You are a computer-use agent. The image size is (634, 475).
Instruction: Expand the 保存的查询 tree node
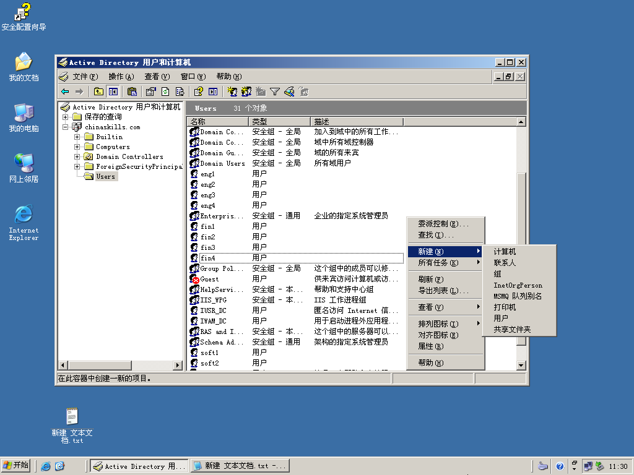tap(66, 117)
